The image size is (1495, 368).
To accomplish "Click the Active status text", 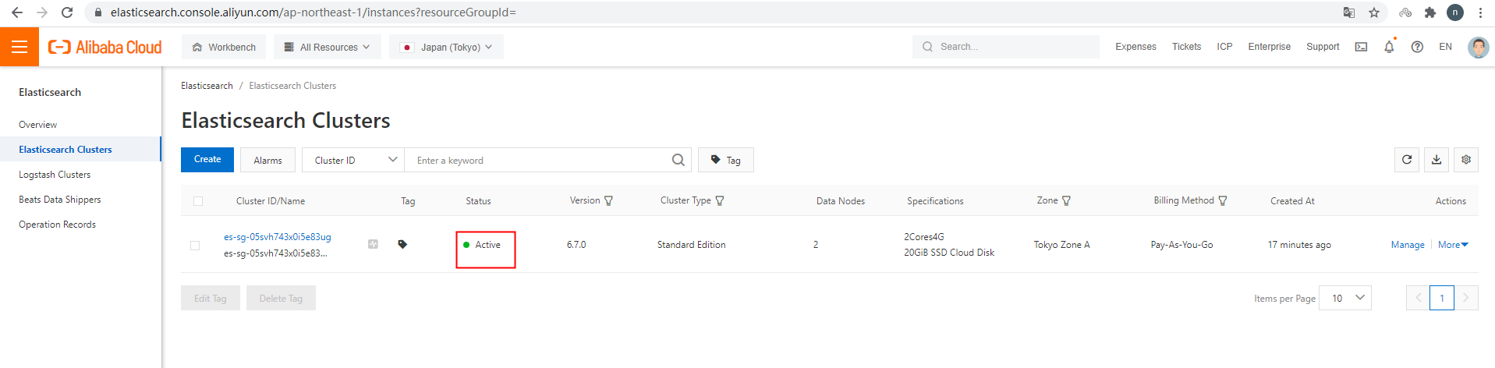I will pos(487,245).
